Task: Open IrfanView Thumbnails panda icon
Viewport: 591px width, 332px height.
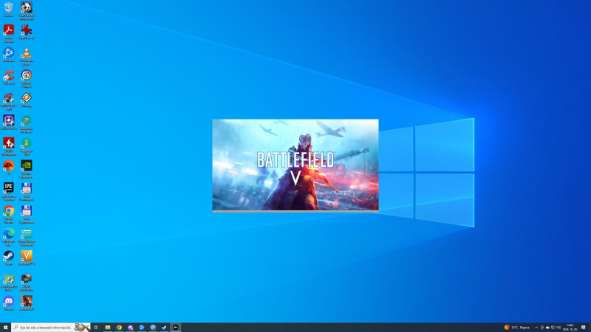Action: [27, 10]
